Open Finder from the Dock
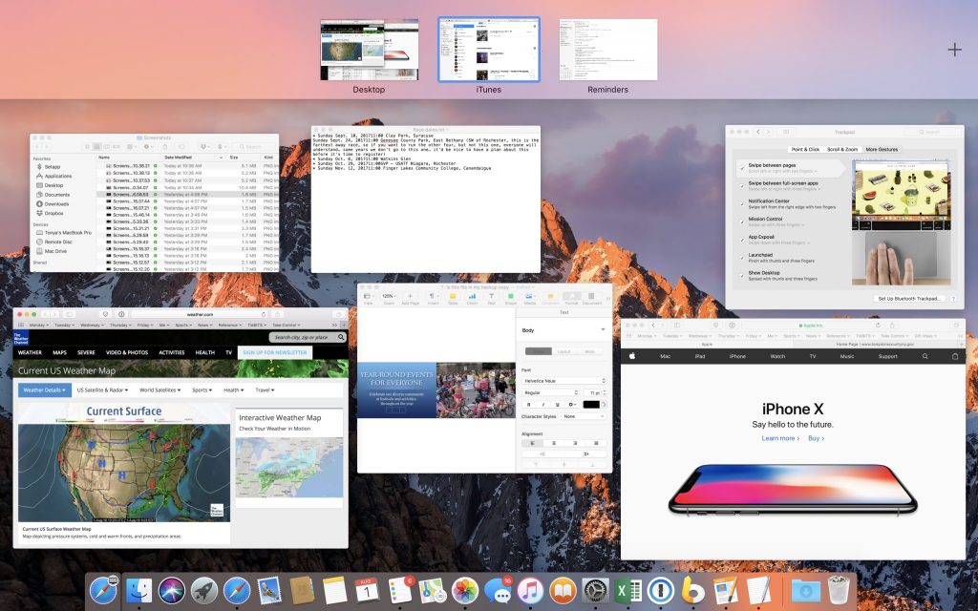Image resolution: width=978 pixels, height=611 pixels. tap(138, 591)
